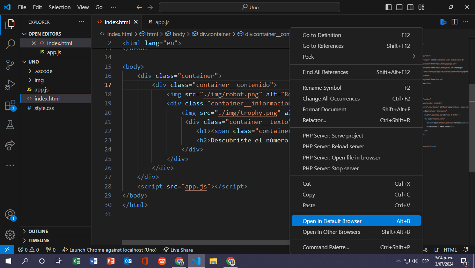This screenshot has height=268, width=475.
Task: Open Windows Start menu
Action: pyautogui.click(x=8, y=261)
